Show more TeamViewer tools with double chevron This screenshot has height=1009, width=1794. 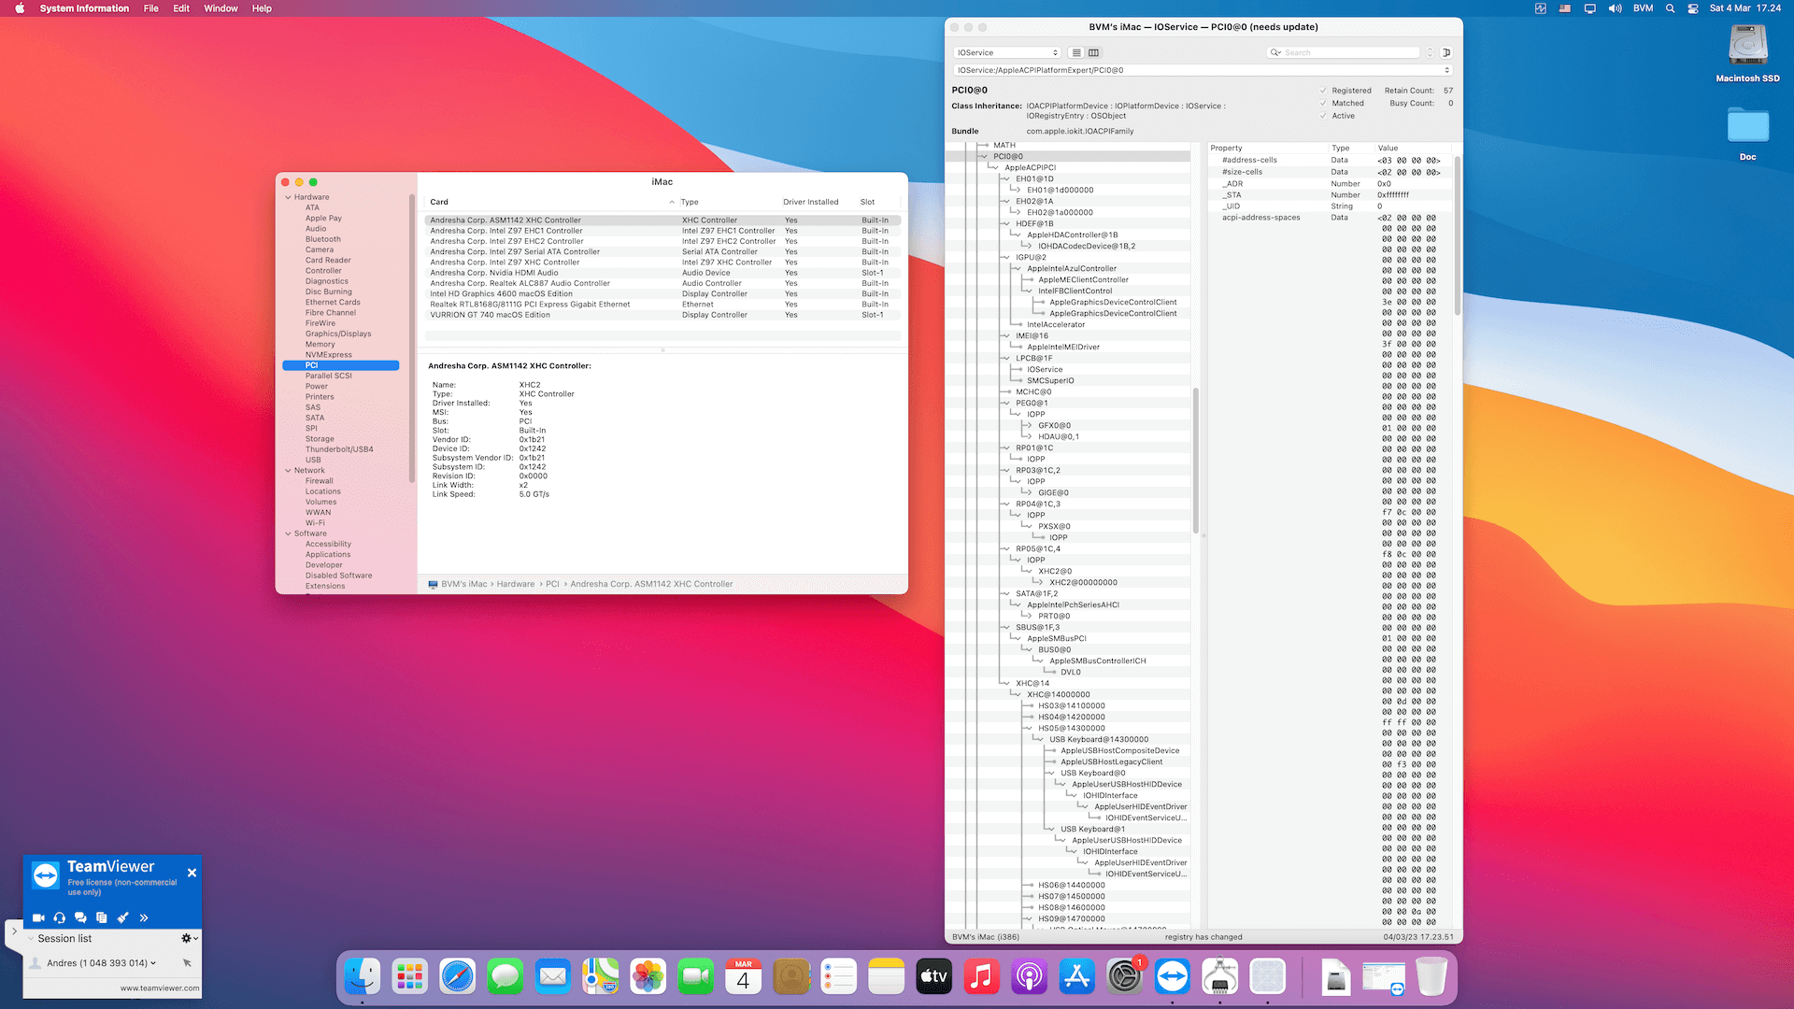[x=144, y=917]
